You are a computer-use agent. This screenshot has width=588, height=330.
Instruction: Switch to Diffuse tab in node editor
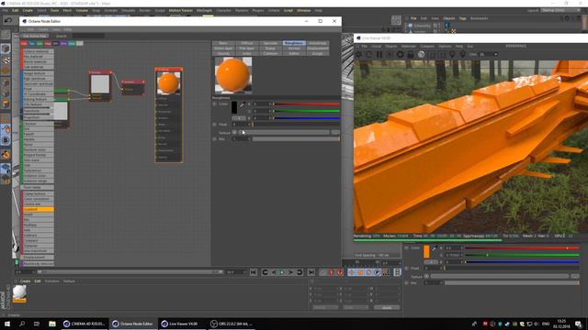point(246,43)
